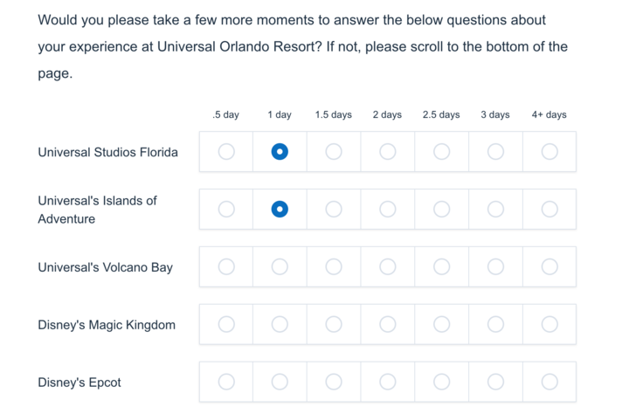This screenshot has height=407, width=629.
Task: Select .5 day for Universal's Volcano Bay
Action: pyautogui.click(x=226, y=266)
